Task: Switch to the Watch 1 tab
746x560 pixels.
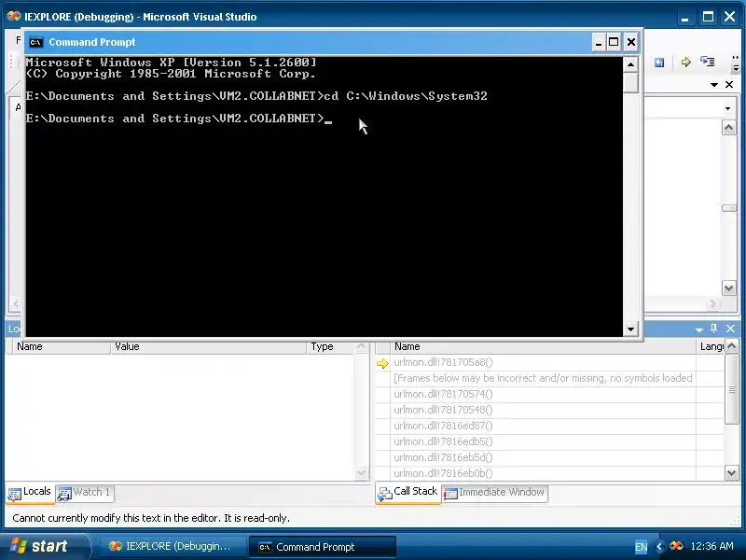Action: pos(84,493)
